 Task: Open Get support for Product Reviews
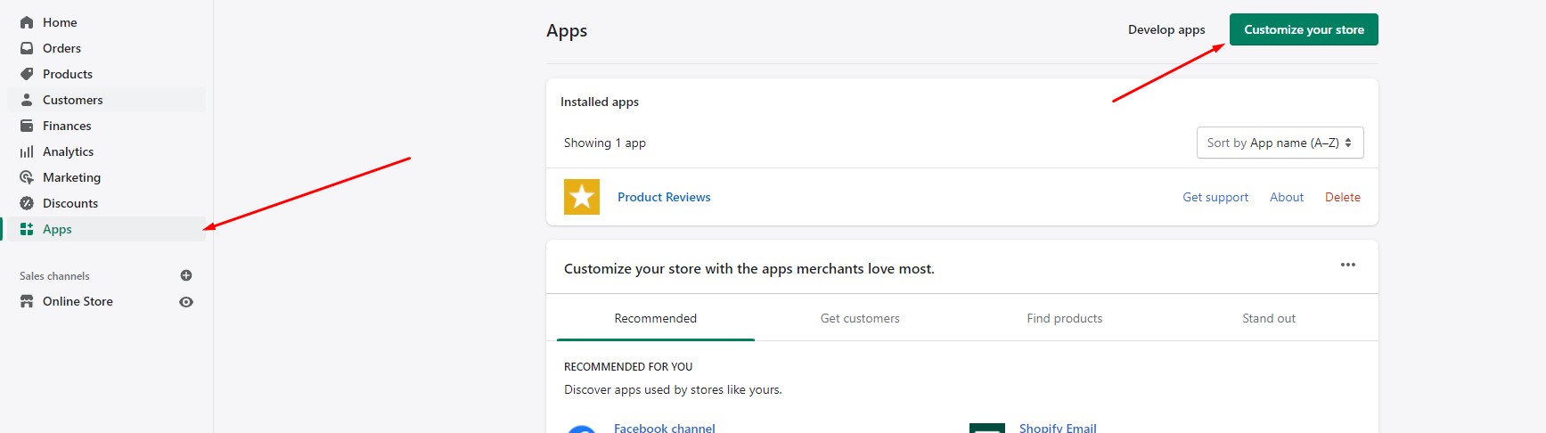click(1215, 197)
